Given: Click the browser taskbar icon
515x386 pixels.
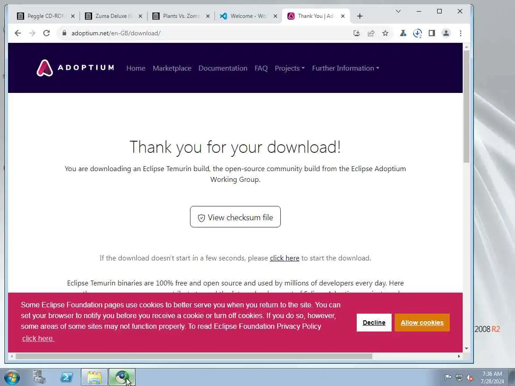Looking at the screenshot, I should 122,377.
